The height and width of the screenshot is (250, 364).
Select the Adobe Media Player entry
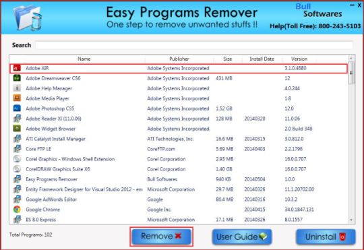[x=47, y=98]
